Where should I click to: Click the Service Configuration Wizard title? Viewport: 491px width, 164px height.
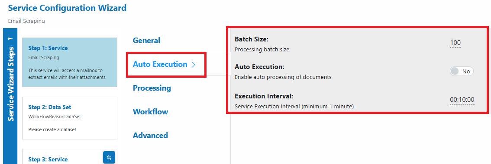click(x=67, y=8)
